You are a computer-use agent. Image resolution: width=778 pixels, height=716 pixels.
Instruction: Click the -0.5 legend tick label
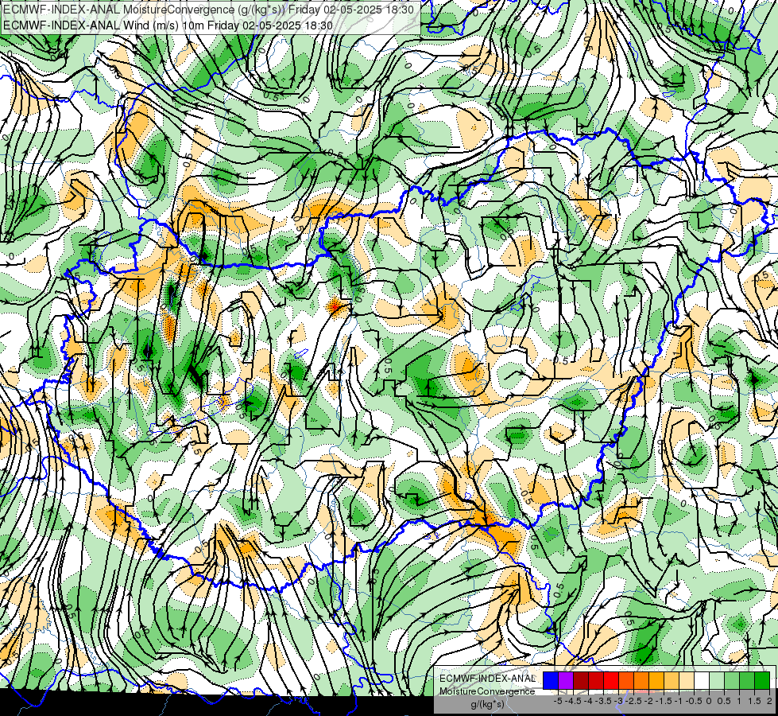point(695,701)
